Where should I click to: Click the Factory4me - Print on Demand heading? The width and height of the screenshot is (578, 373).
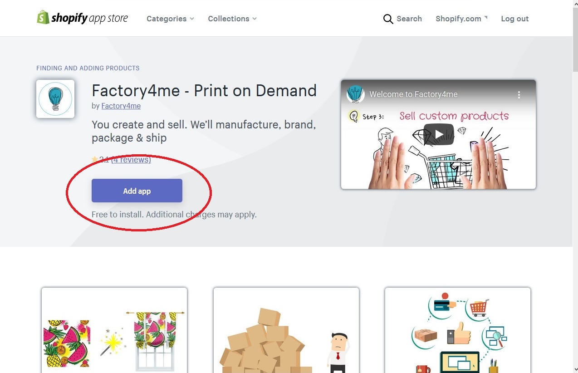pyautogui.click(x=204, y=91)
